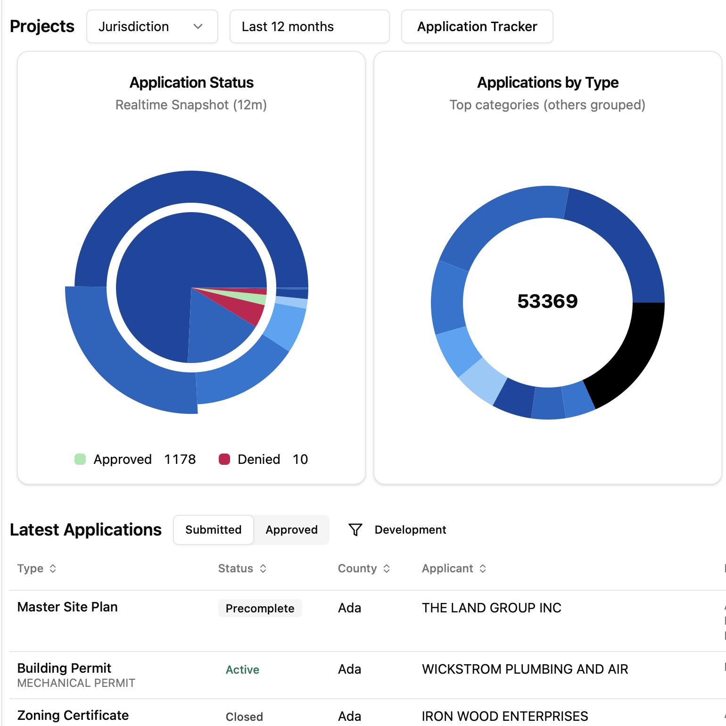The height and width of the screenshot is (726, 726).
Task: Open the WICKSTROM PLUMBING AND AIR record
Action: [525, 669]
